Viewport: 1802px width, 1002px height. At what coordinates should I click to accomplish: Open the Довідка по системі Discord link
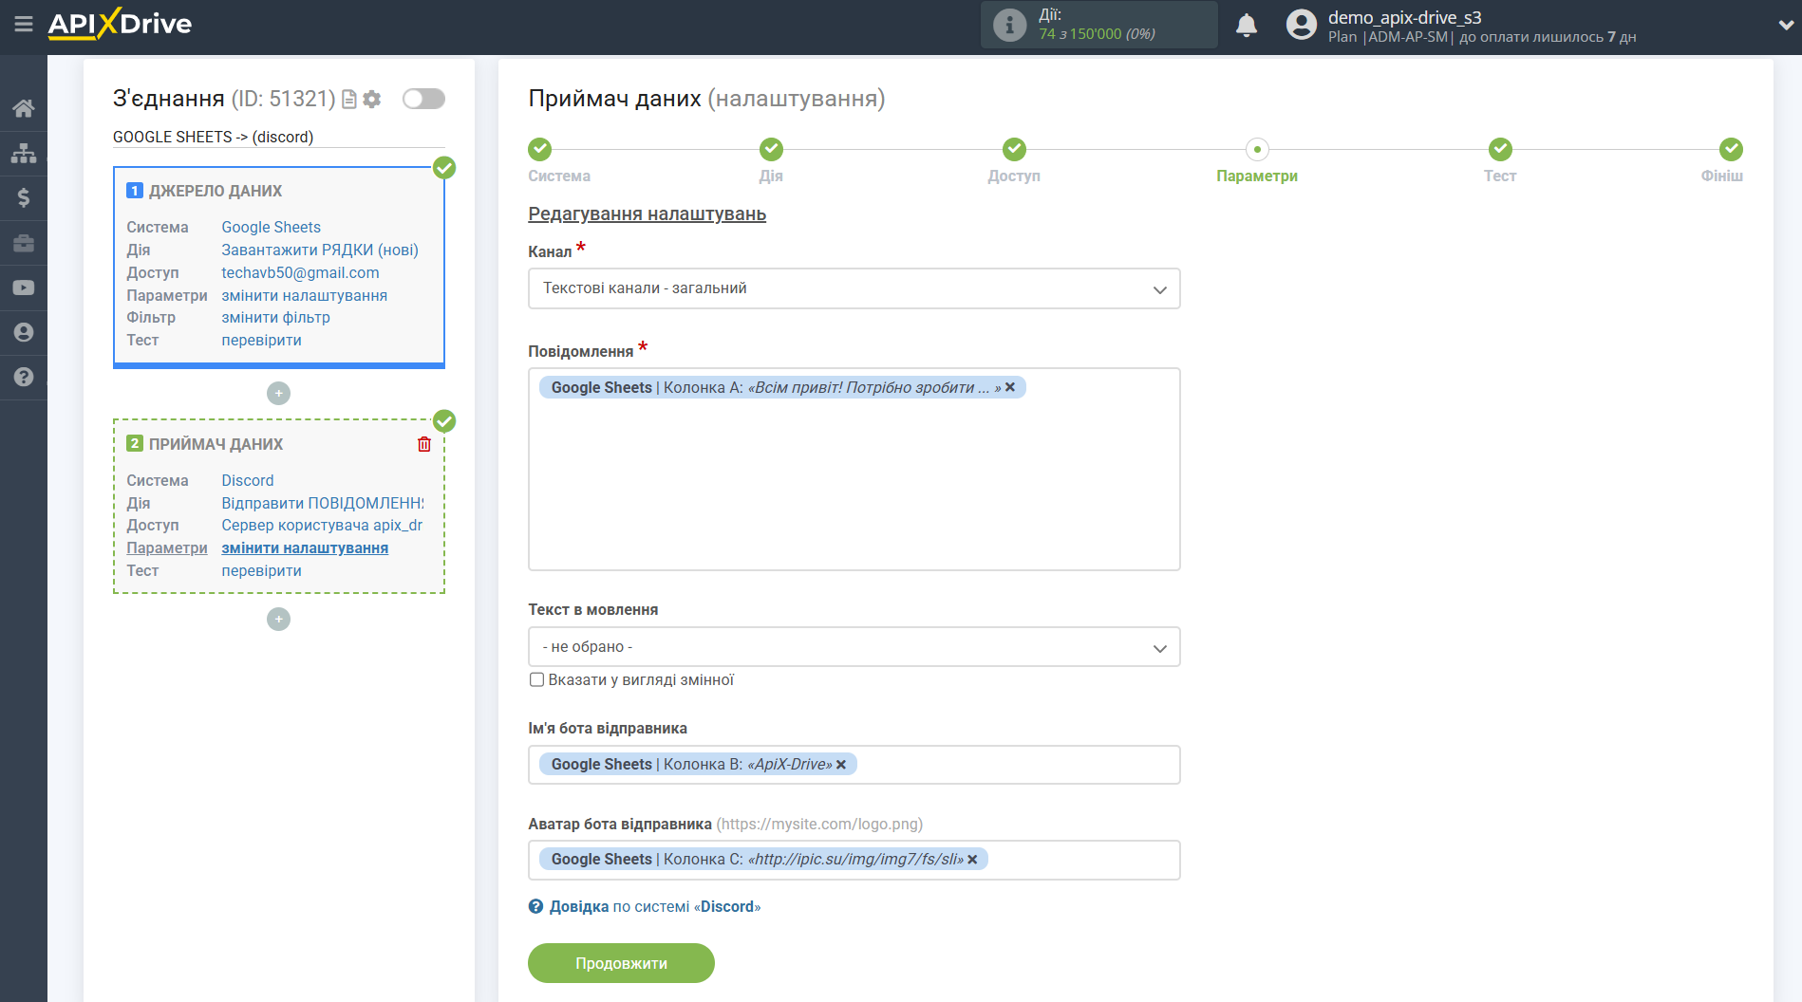655,906
